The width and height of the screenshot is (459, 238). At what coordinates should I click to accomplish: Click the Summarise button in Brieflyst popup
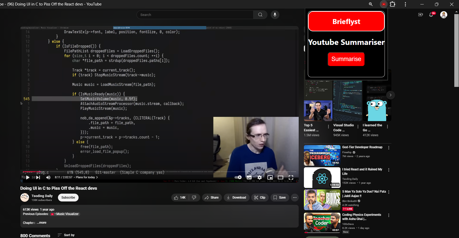point(346,59)
